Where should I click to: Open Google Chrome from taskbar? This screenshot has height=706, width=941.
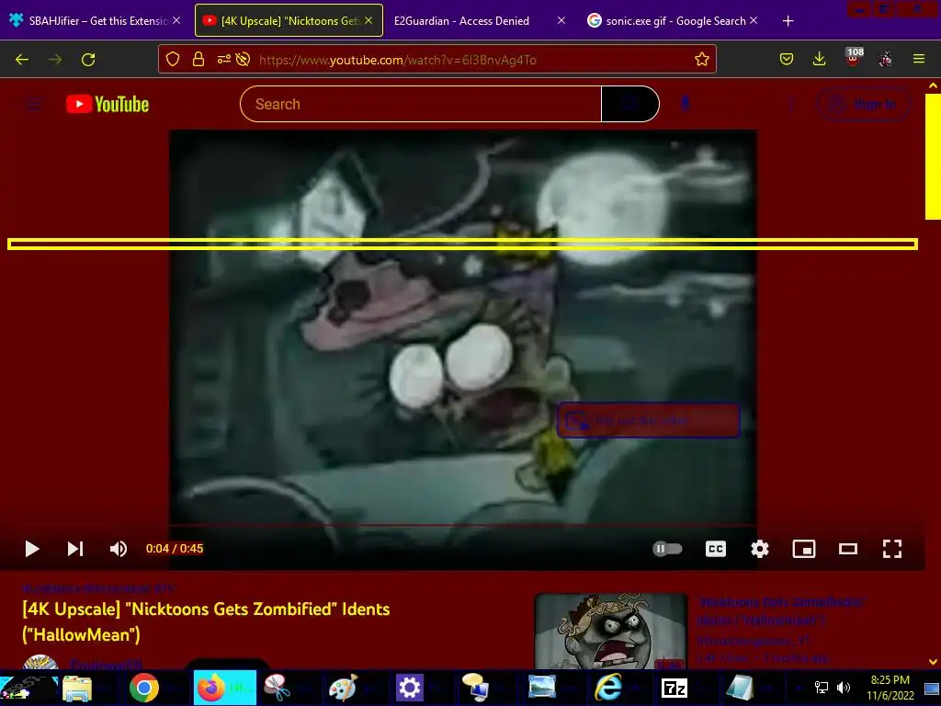(144, 688)
